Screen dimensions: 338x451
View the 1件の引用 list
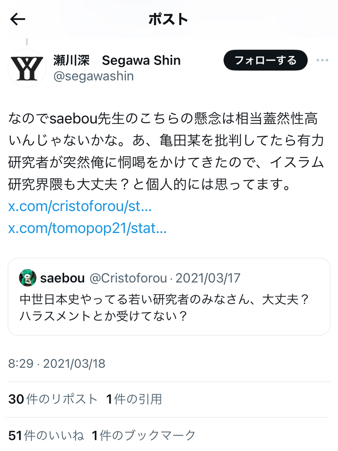[x=134, y=399]
